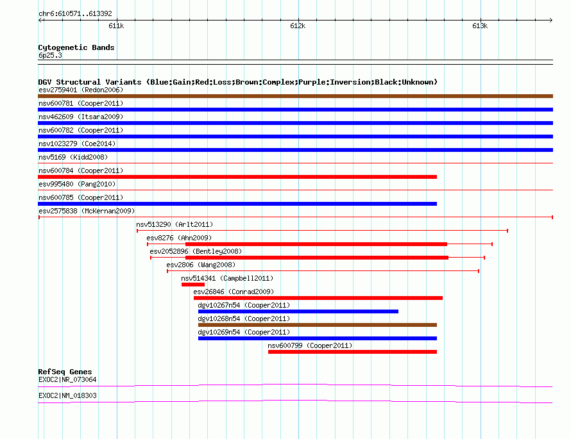Click the nsv1023279 (Coe2014) blue bar
The width and height of the screenshot is (571, 439).
click(x=295, y=150)
